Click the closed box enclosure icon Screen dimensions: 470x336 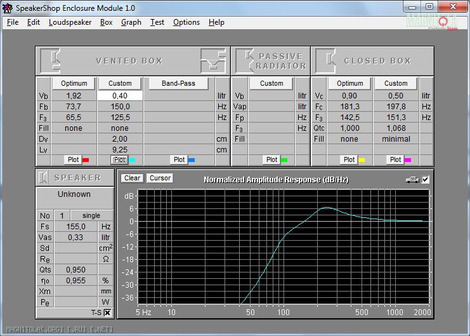(325, 61)
